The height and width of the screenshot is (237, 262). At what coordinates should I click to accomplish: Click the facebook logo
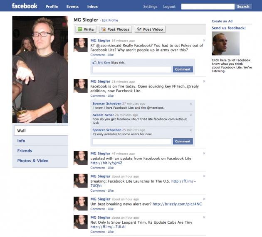tap(25, 6)
